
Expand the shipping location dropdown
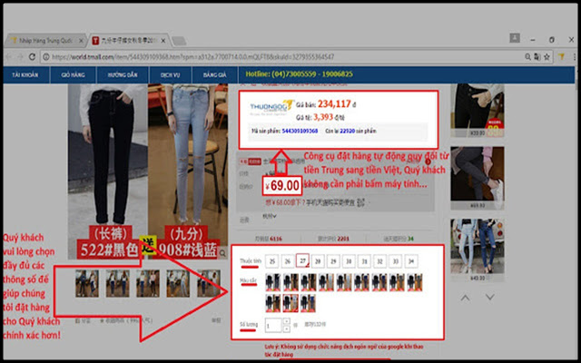click(x=270, y=216)
